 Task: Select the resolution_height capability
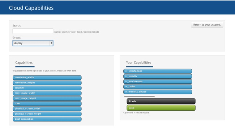[47, 83]
